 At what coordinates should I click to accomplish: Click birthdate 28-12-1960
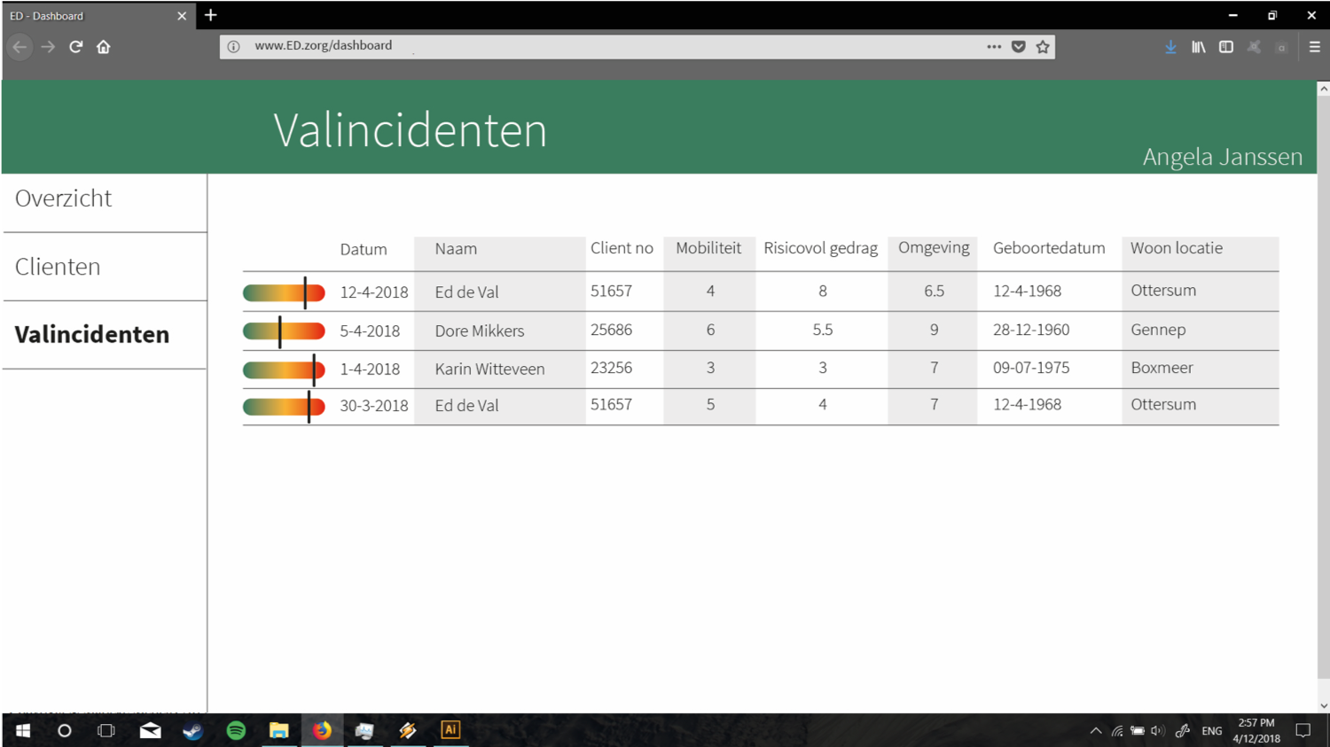click(x=1031, y=330)
